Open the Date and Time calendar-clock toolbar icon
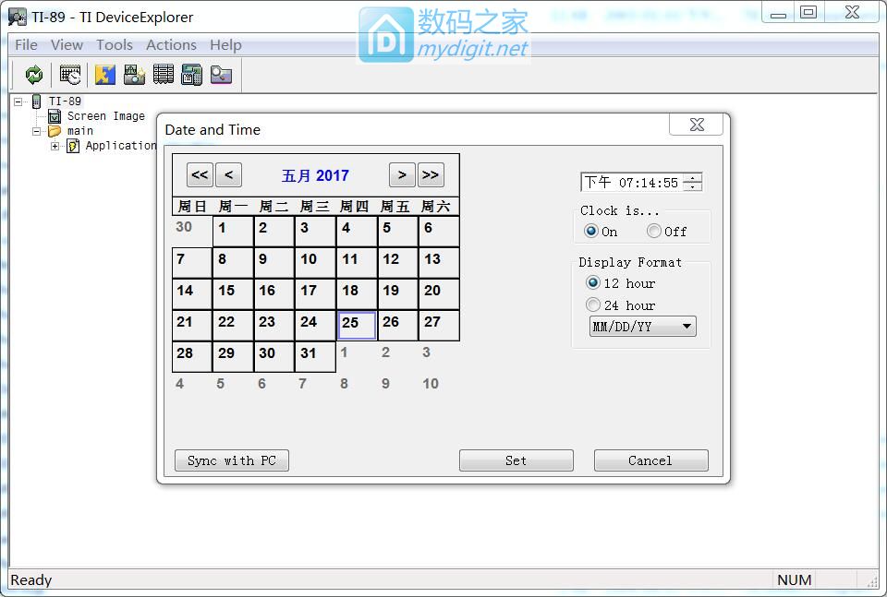 point(70,75)
